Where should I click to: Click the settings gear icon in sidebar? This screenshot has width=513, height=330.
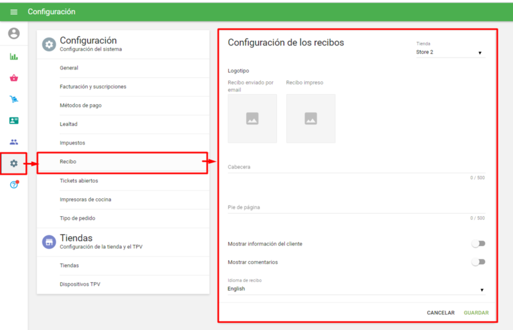[x=13, y=164]
